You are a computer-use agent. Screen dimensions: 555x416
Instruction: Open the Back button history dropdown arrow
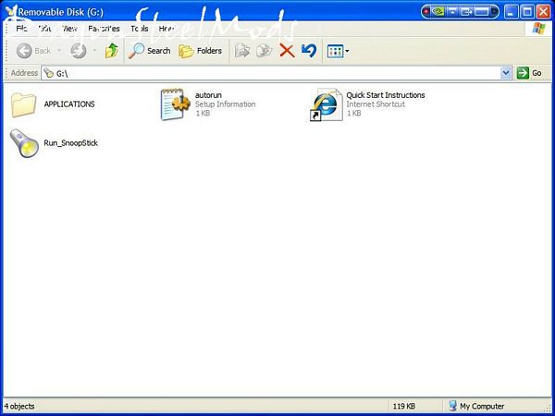point(59,51)
